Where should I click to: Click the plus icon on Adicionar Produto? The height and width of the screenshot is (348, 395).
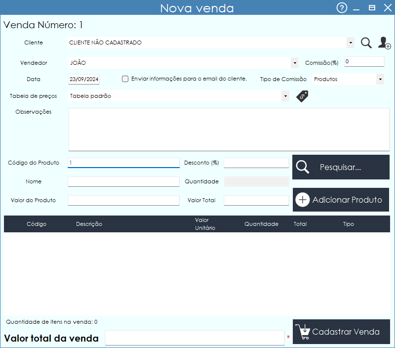(303, 200)
